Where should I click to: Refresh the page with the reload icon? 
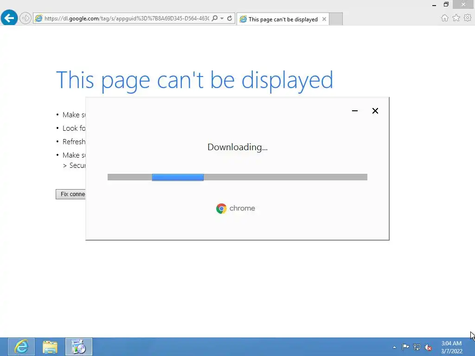(230, 18)
